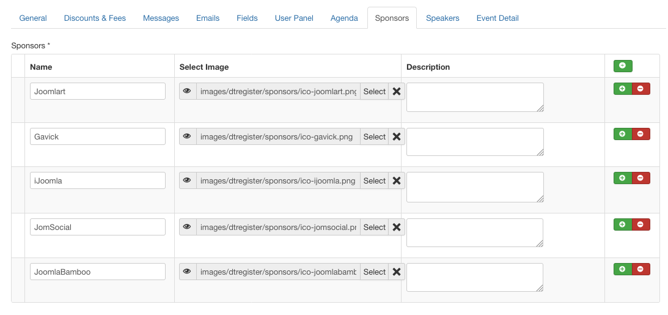This screenshot has width=668, height=315.
Task: Preview the Joomlart sponsor image via eye icon
Action: (188, 91)
